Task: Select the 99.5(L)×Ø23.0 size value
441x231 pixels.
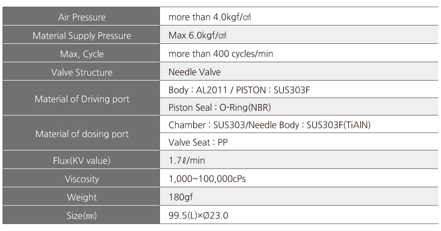Action: [x=198, y=216]
